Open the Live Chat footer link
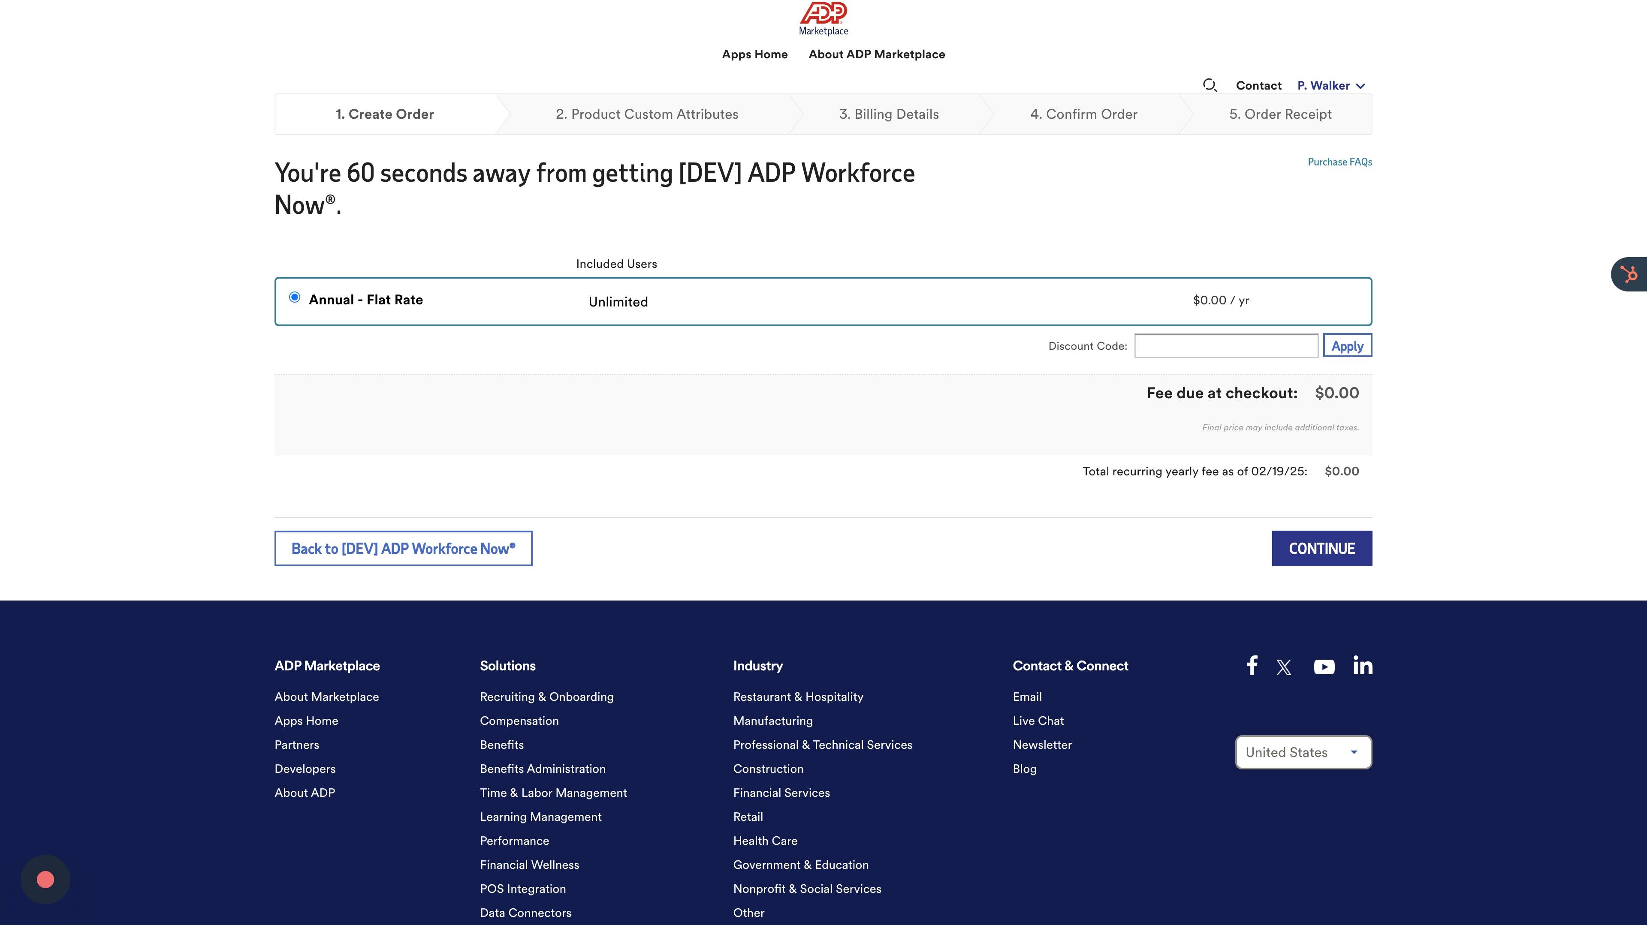The width and height of the screenshot is (1647, 925). 1038,721
